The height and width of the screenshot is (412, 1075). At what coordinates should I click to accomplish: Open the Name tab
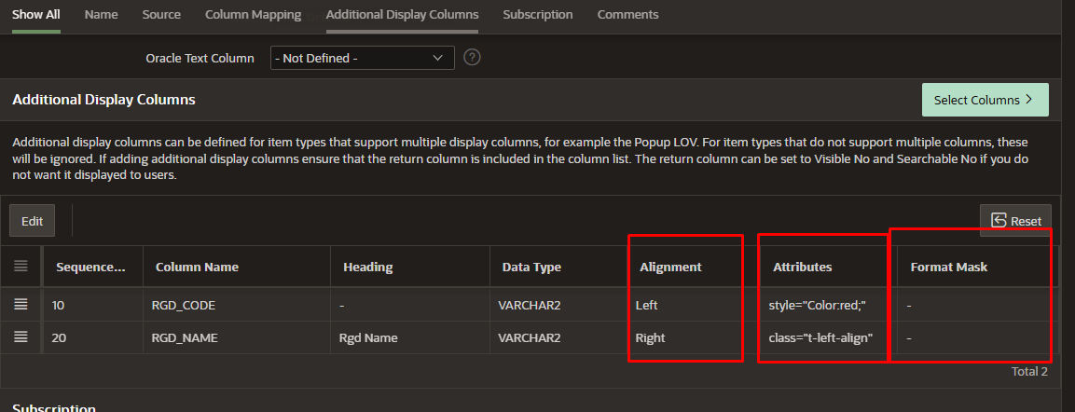(x=101, y=15)
